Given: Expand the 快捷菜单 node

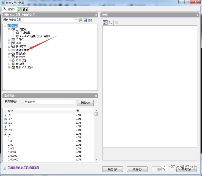Looking at the screenshot, I should click(x=9, y=47).
